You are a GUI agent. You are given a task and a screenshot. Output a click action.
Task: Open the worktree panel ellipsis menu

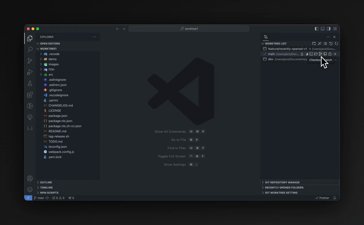tap(328, 37)
